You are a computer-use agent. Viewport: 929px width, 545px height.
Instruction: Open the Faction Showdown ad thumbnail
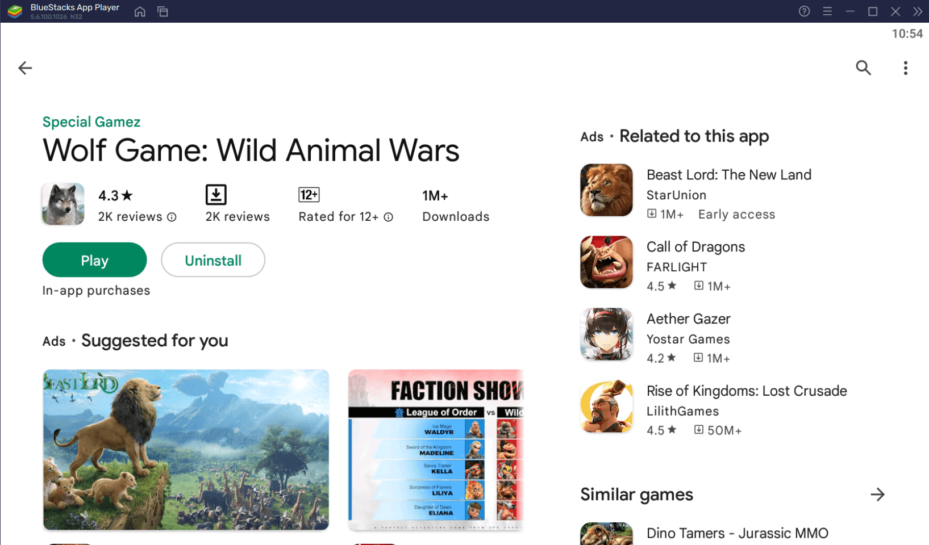click(x=436, y=450)
